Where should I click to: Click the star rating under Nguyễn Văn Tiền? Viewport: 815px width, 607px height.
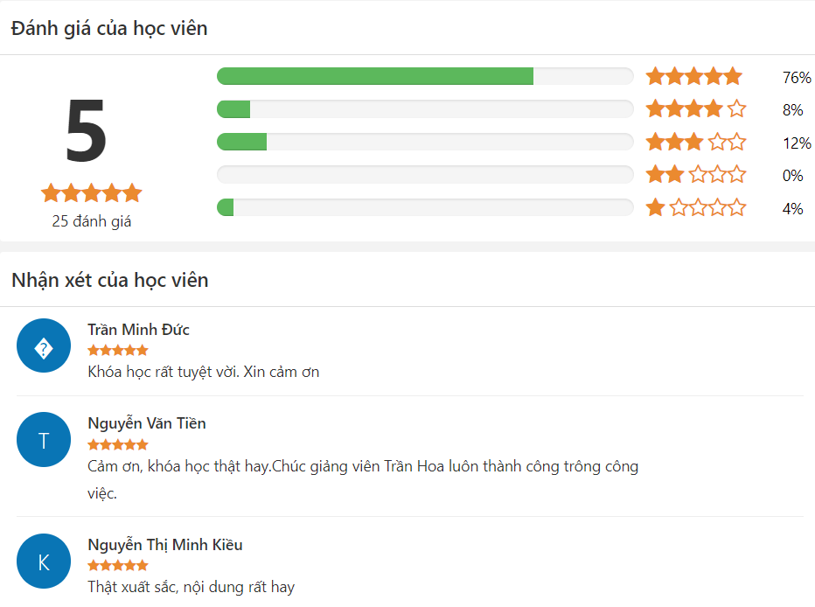point(118,444)
